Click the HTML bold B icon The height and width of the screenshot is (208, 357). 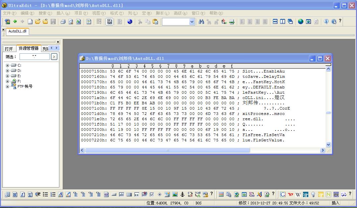[15, 194]
